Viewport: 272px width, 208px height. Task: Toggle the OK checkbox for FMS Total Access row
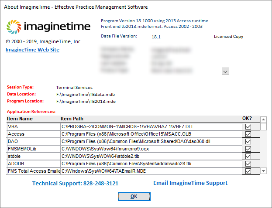click(x=248, y=171)
